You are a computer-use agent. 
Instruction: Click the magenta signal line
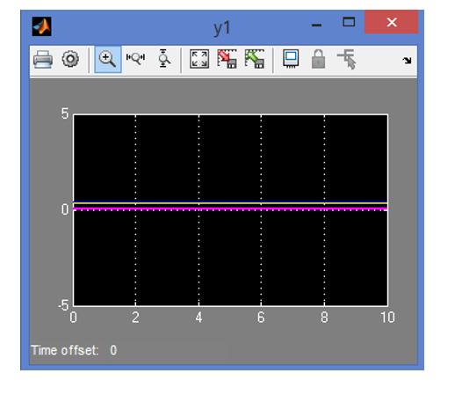230,208
